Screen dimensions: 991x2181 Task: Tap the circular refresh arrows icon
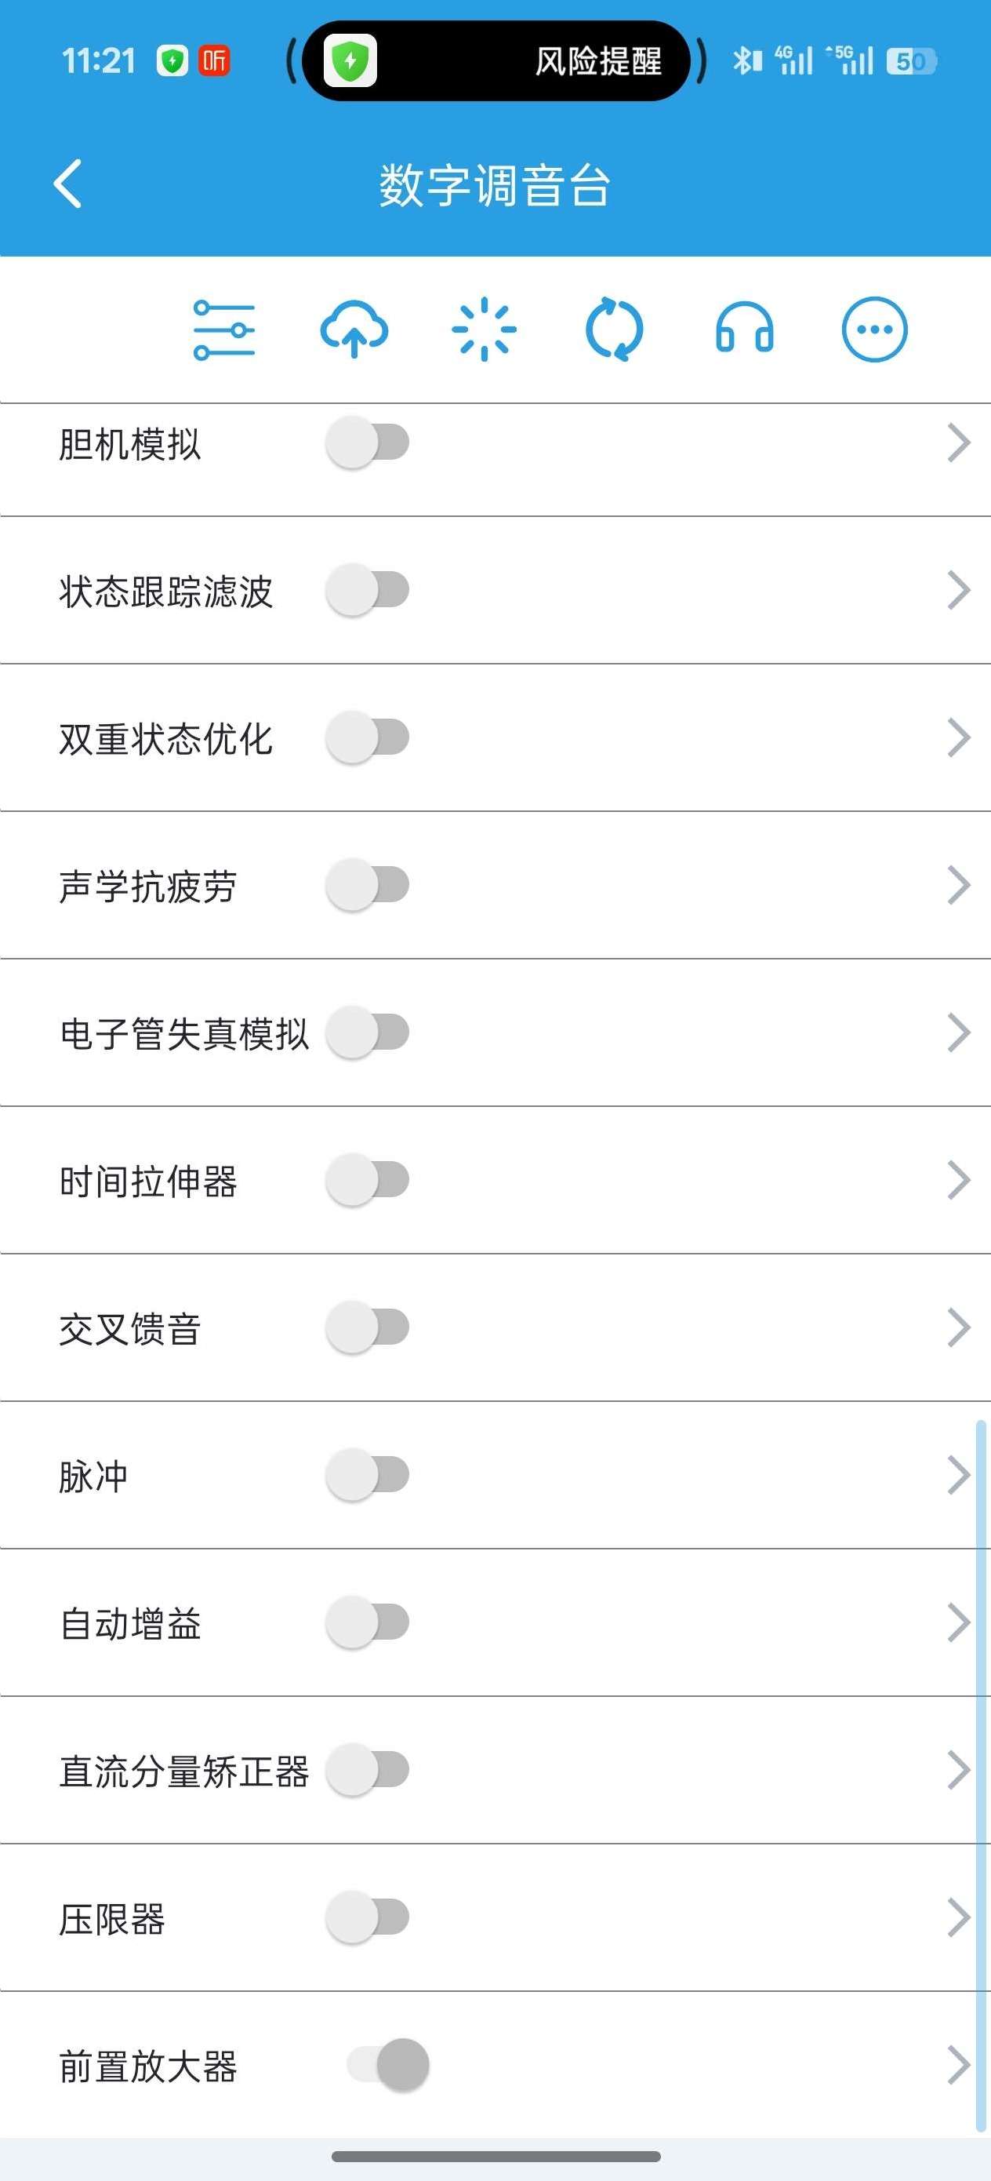615,330
